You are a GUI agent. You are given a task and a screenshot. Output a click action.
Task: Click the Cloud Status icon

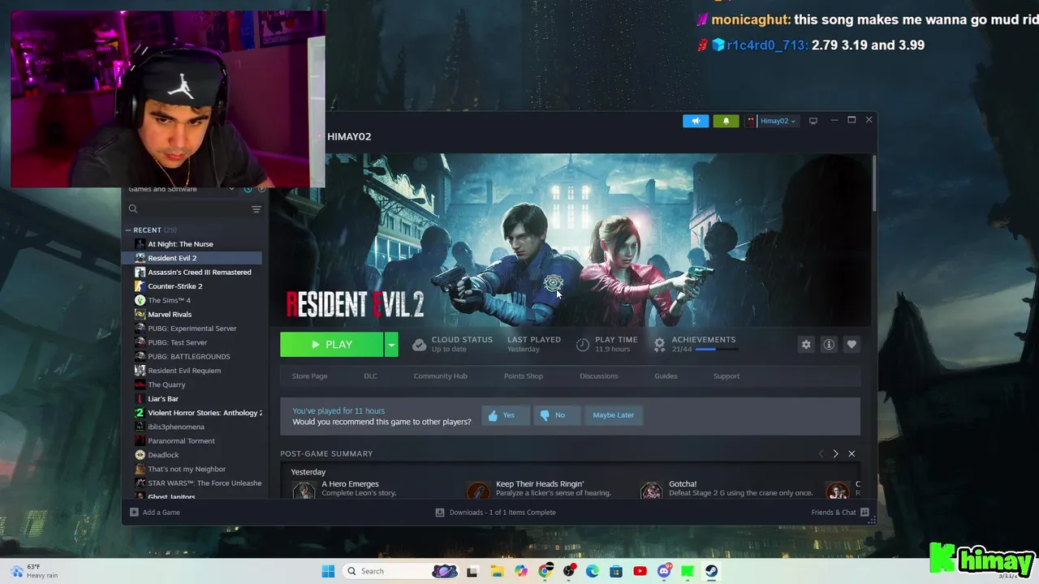[419, 345]
